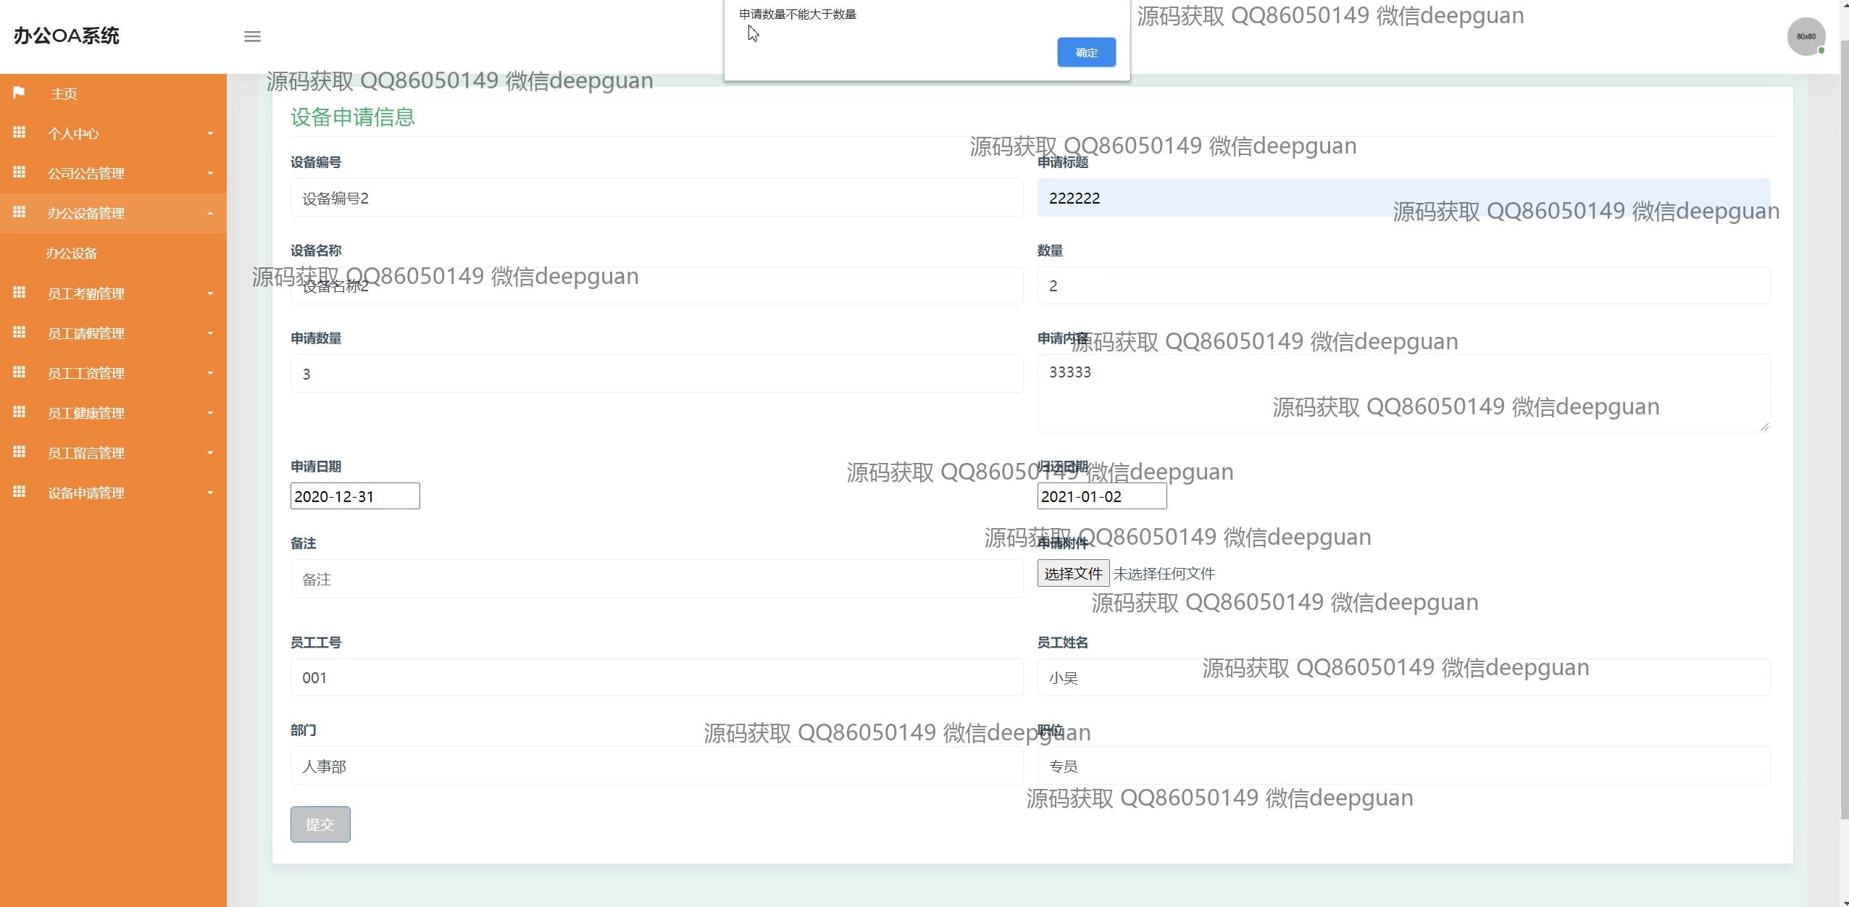
Task: Open the user avatar in top right
Action: [1805, 36]
